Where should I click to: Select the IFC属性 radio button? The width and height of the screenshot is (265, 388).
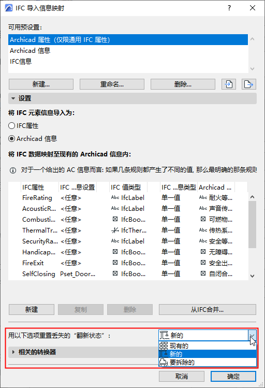click(11, 126)
